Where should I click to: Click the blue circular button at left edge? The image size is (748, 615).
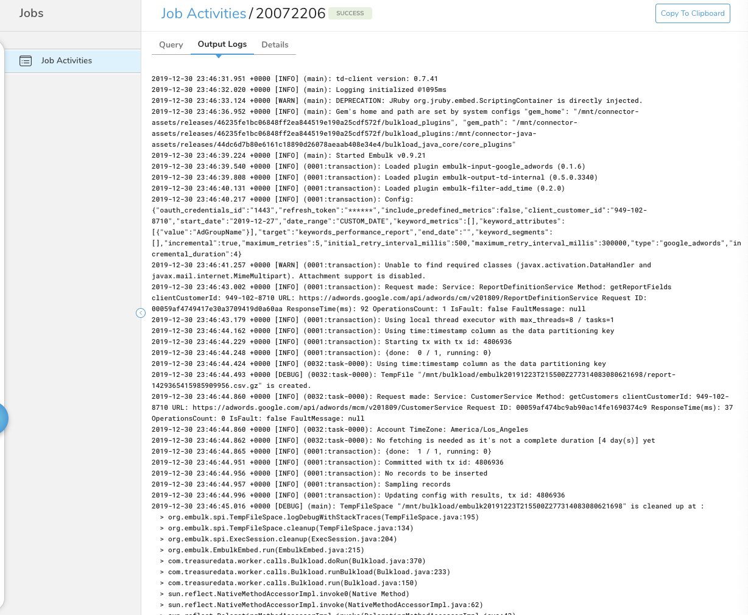click(3, 418)
